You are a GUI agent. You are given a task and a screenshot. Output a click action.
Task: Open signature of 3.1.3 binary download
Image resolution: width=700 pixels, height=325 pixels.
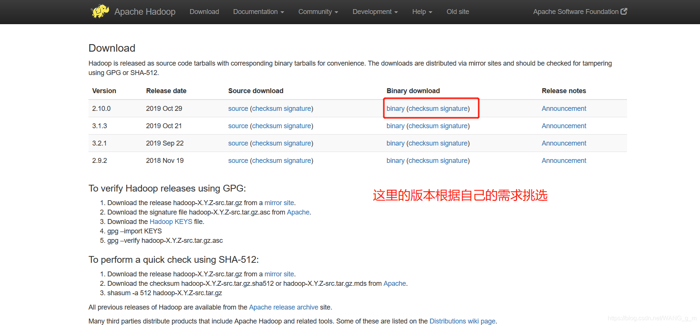tap(454, 126)
